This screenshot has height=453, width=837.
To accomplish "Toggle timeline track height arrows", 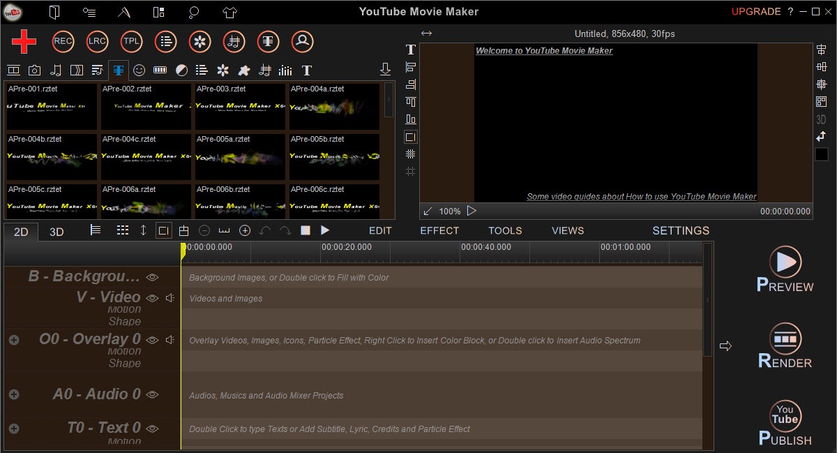I will [x=143, y=230].
